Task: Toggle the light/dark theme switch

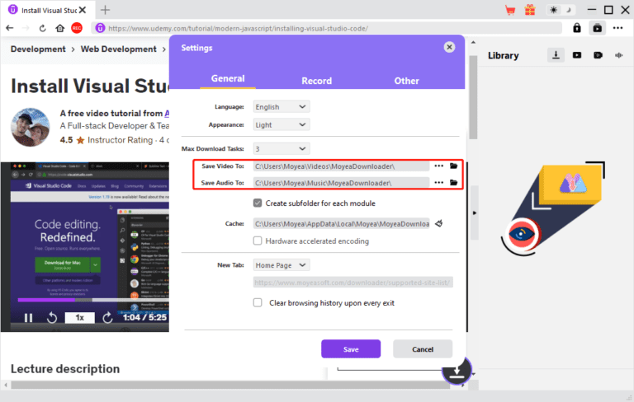Action: 558,10
